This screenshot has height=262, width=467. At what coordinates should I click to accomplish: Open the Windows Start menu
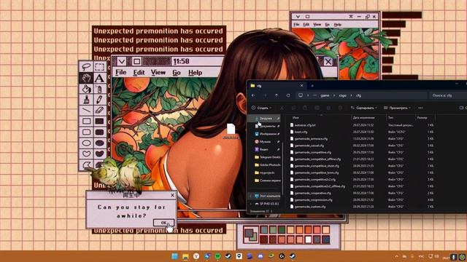(175, 256)
